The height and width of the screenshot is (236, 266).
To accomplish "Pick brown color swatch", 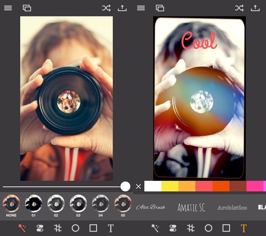I will (x=238, y=186).
